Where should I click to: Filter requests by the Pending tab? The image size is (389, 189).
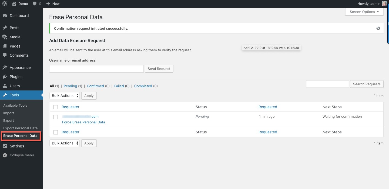point(70,86)
